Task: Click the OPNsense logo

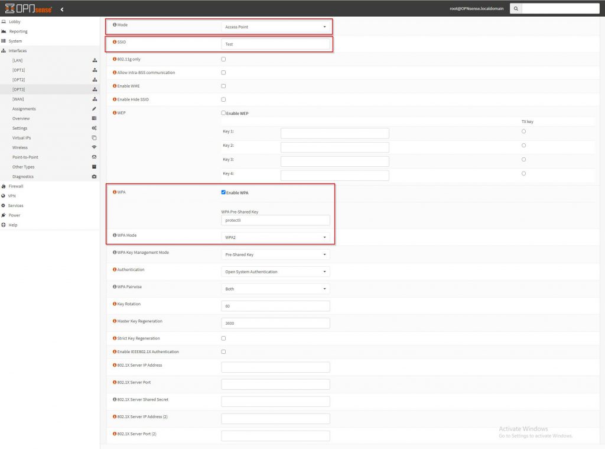Action: [28, 9]
